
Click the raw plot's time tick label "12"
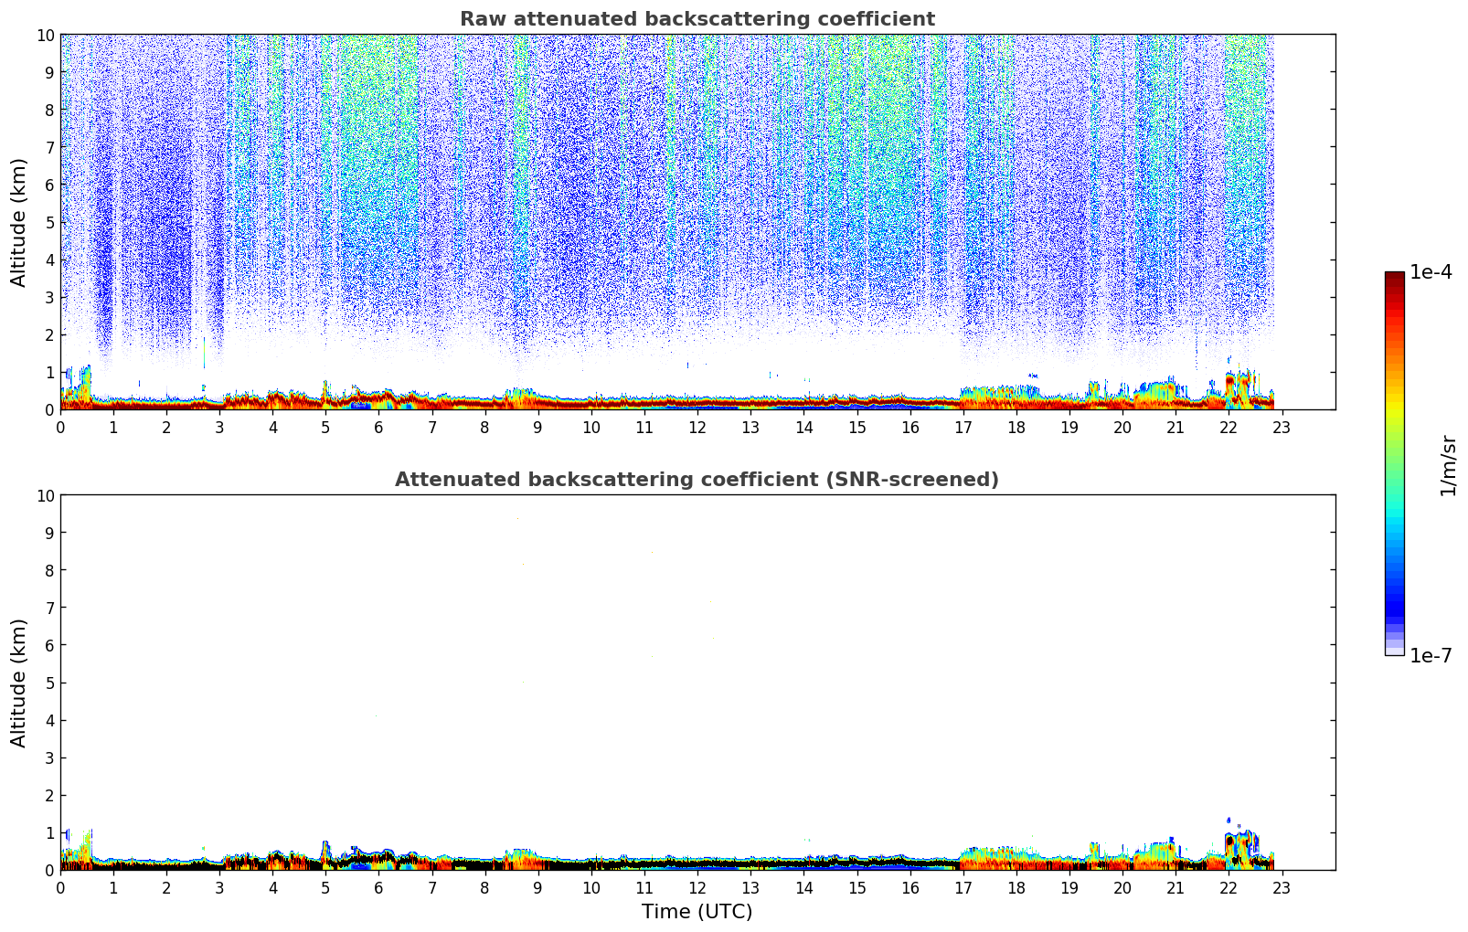pyautogui.click(x=697, y=427)
